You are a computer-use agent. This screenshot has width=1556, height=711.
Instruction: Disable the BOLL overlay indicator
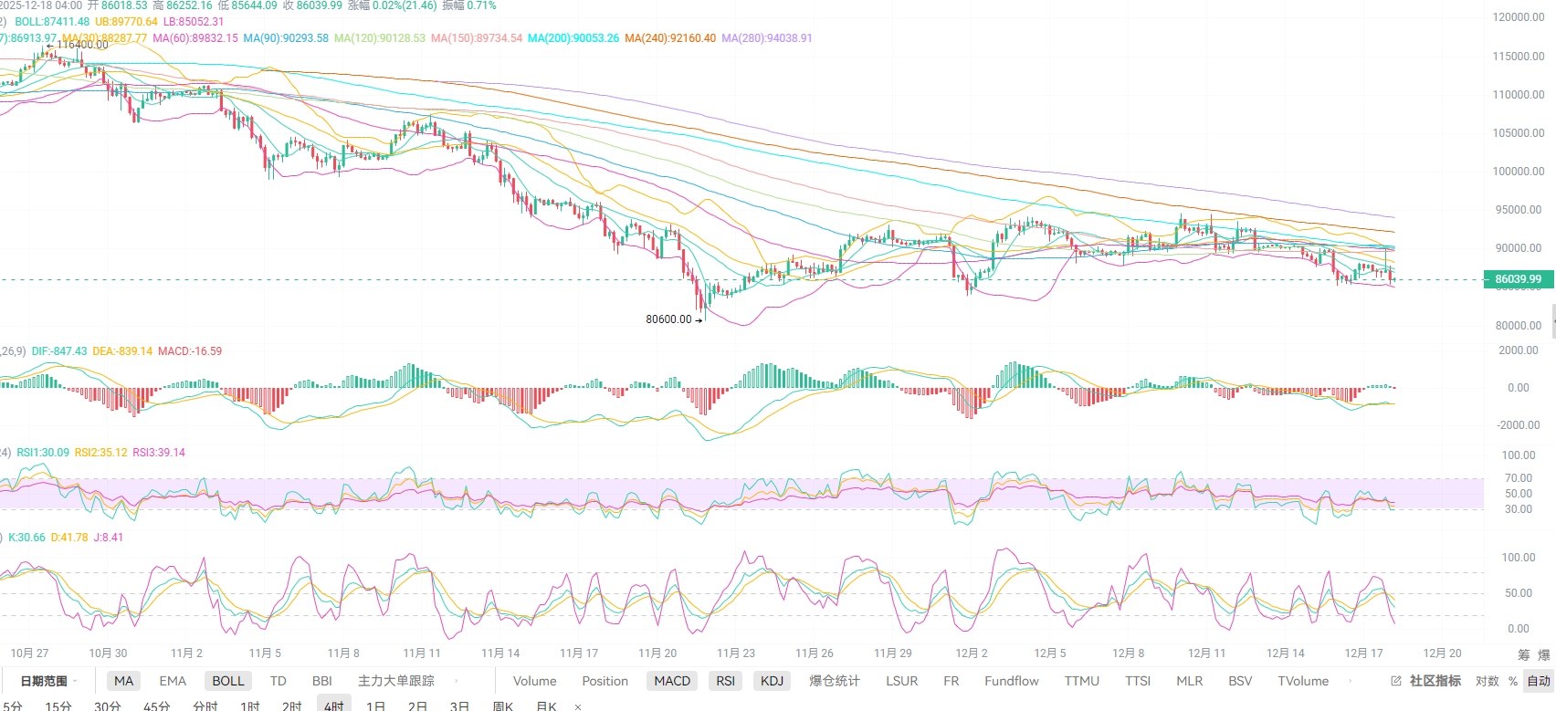(x=228, y=681)
